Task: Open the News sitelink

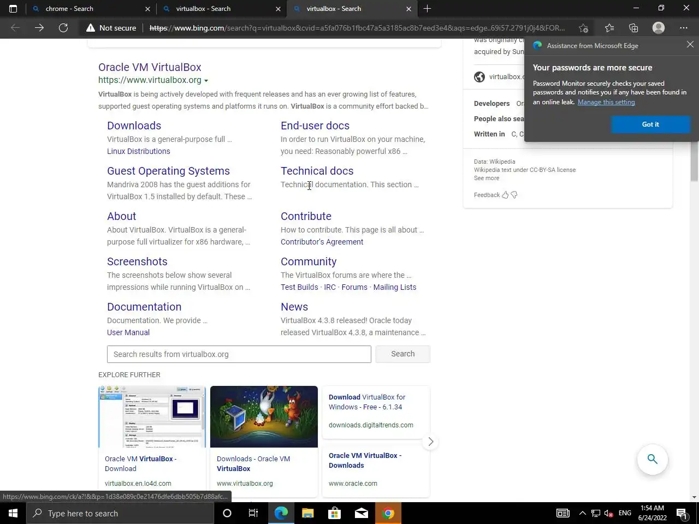Action: (x=294, y=307)
